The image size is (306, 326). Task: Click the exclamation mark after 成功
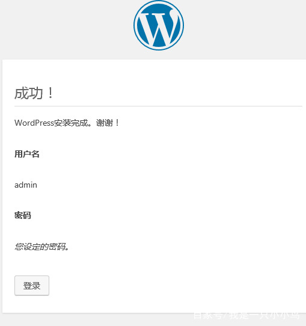[50, 93]
